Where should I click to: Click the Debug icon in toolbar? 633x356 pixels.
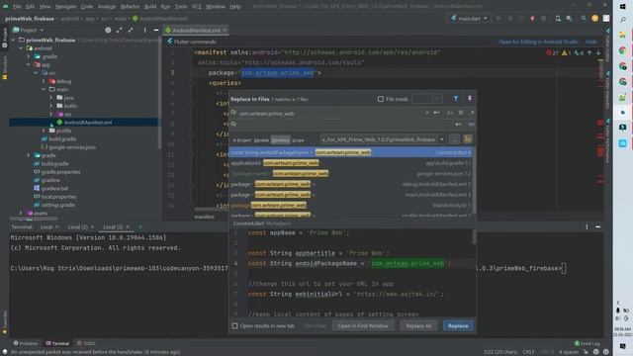pyautogui.click(x=510, y=19)
